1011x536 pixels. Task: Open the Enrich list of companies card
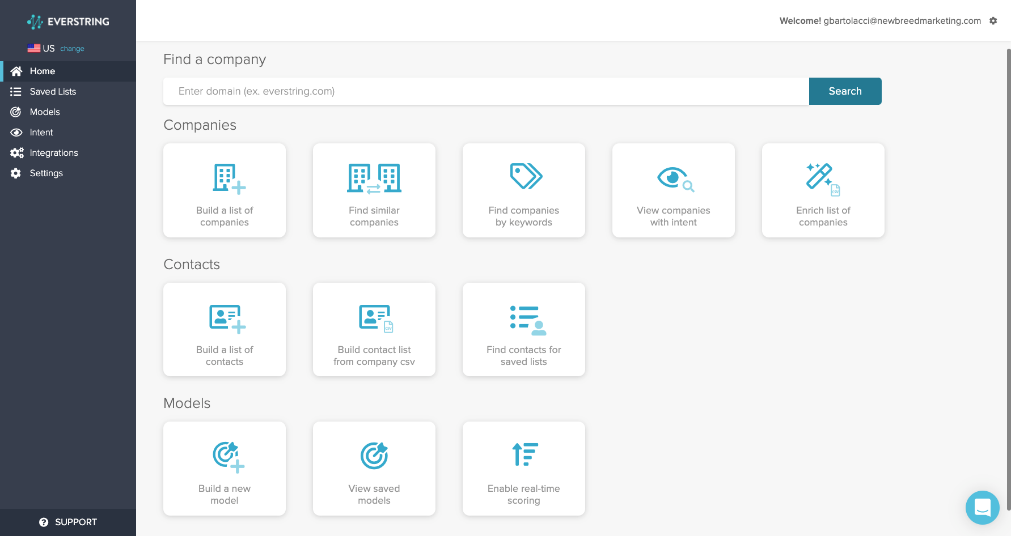click(x=823, y=190)
